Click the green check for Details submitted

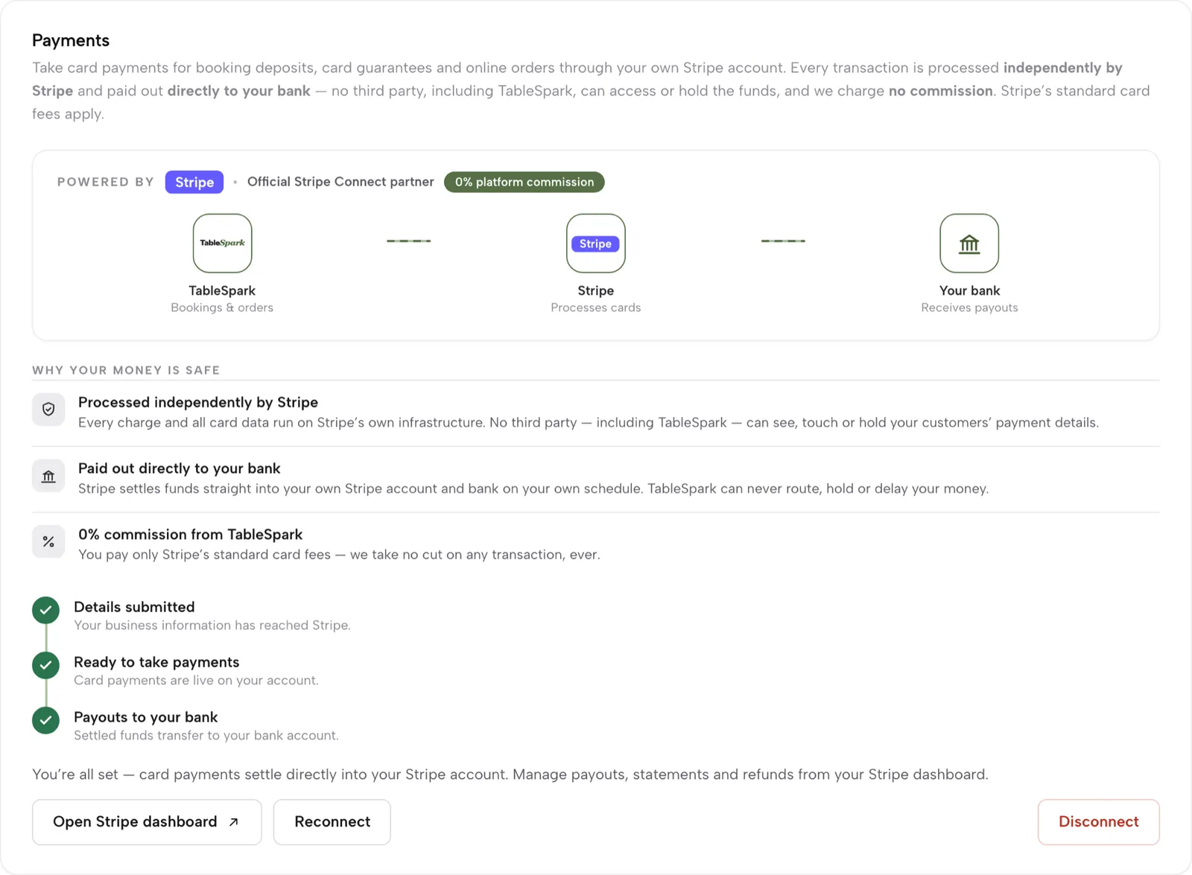[x=46, y=610]
